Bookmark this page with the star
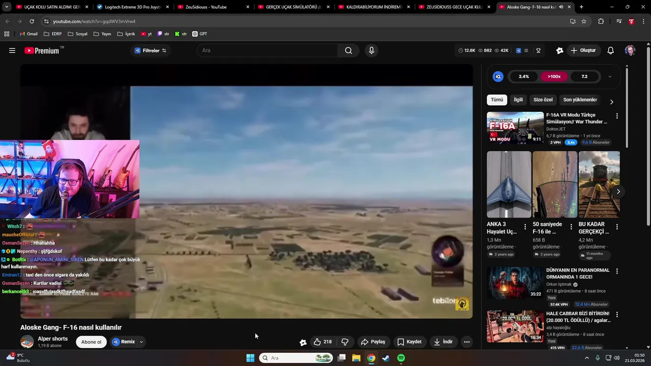The width and height of the screenshot is (651, 366). pyautogui.click(x=584, y=21)
